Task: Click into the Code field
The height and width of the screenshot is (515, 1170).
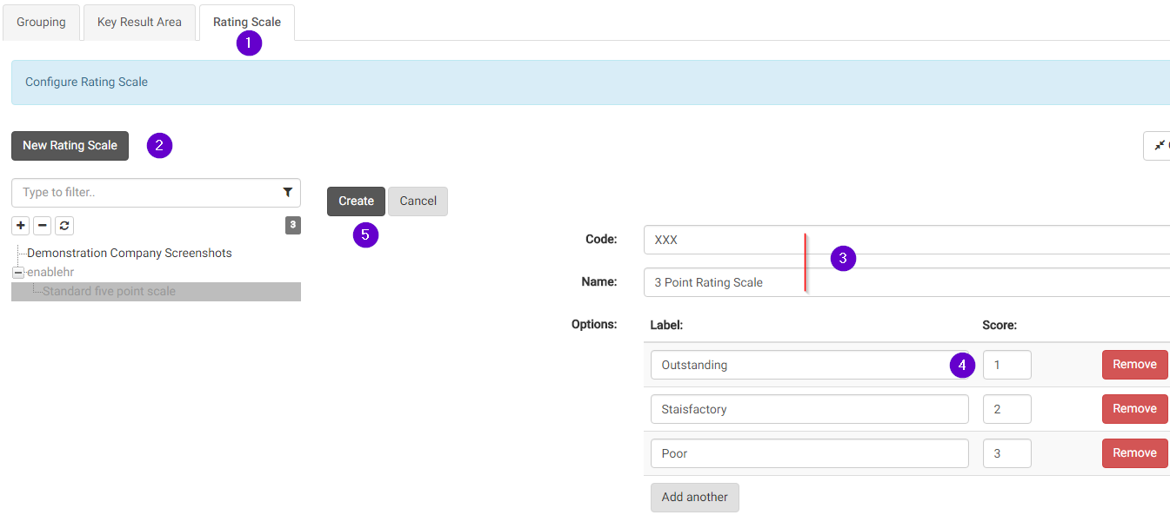Action: (906, 240)
